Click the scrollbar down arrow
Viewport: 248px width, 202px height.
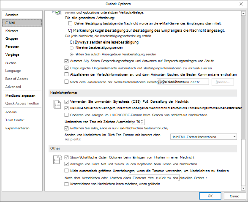pos(243,188)
